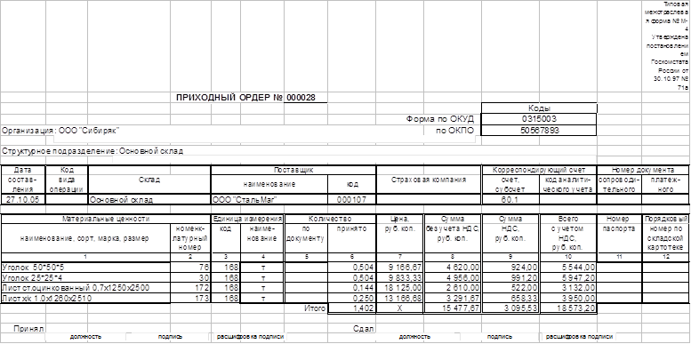
Task: Click the ОКПО code 50567893 cell
Action: coord(539,131)
